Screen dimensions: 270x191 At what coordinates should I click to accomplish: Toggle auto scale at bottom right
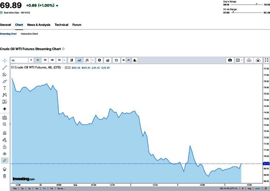(x=258, y=189)
